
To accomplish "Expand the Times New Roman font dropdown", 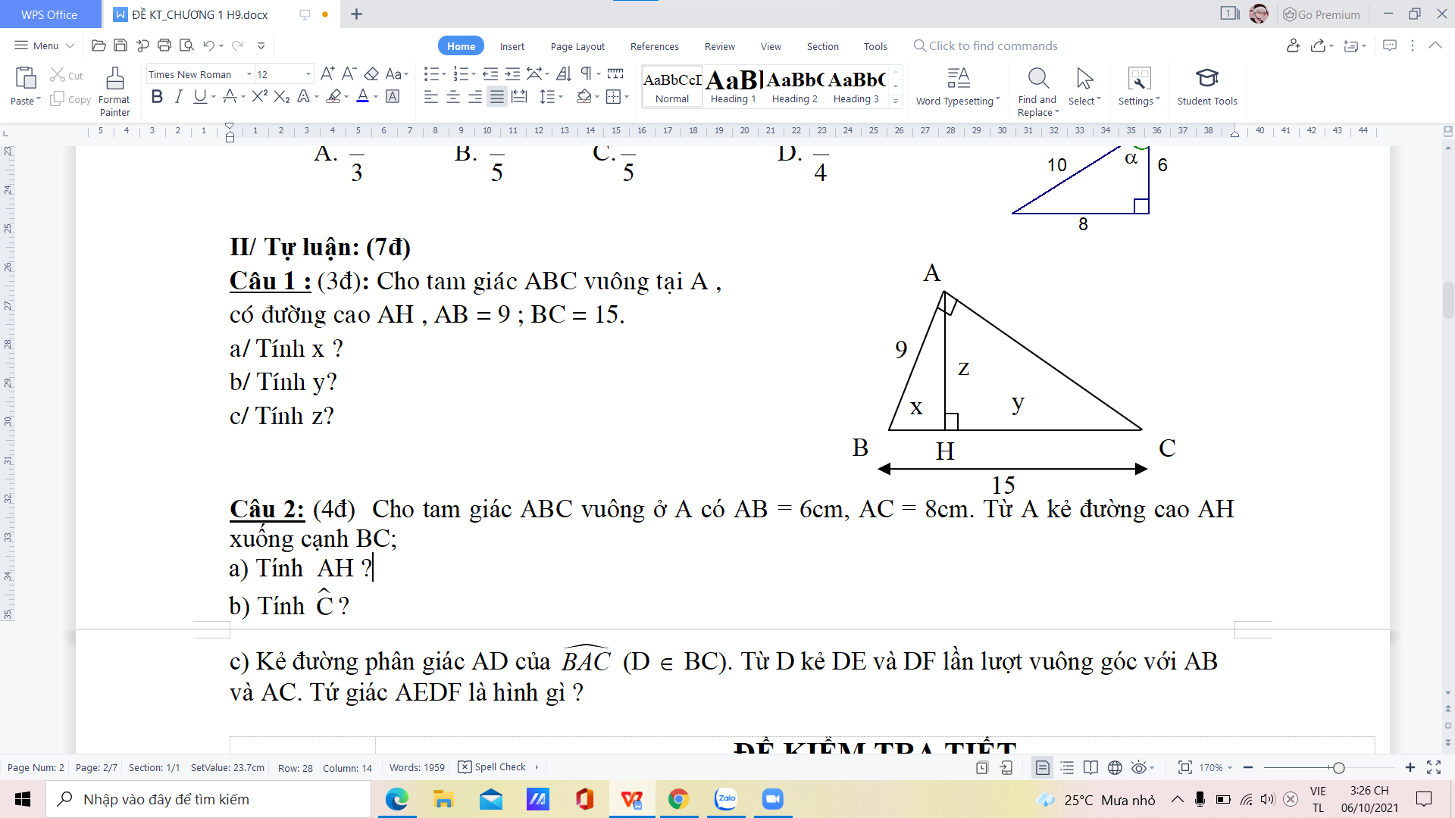I will [249, 74].
